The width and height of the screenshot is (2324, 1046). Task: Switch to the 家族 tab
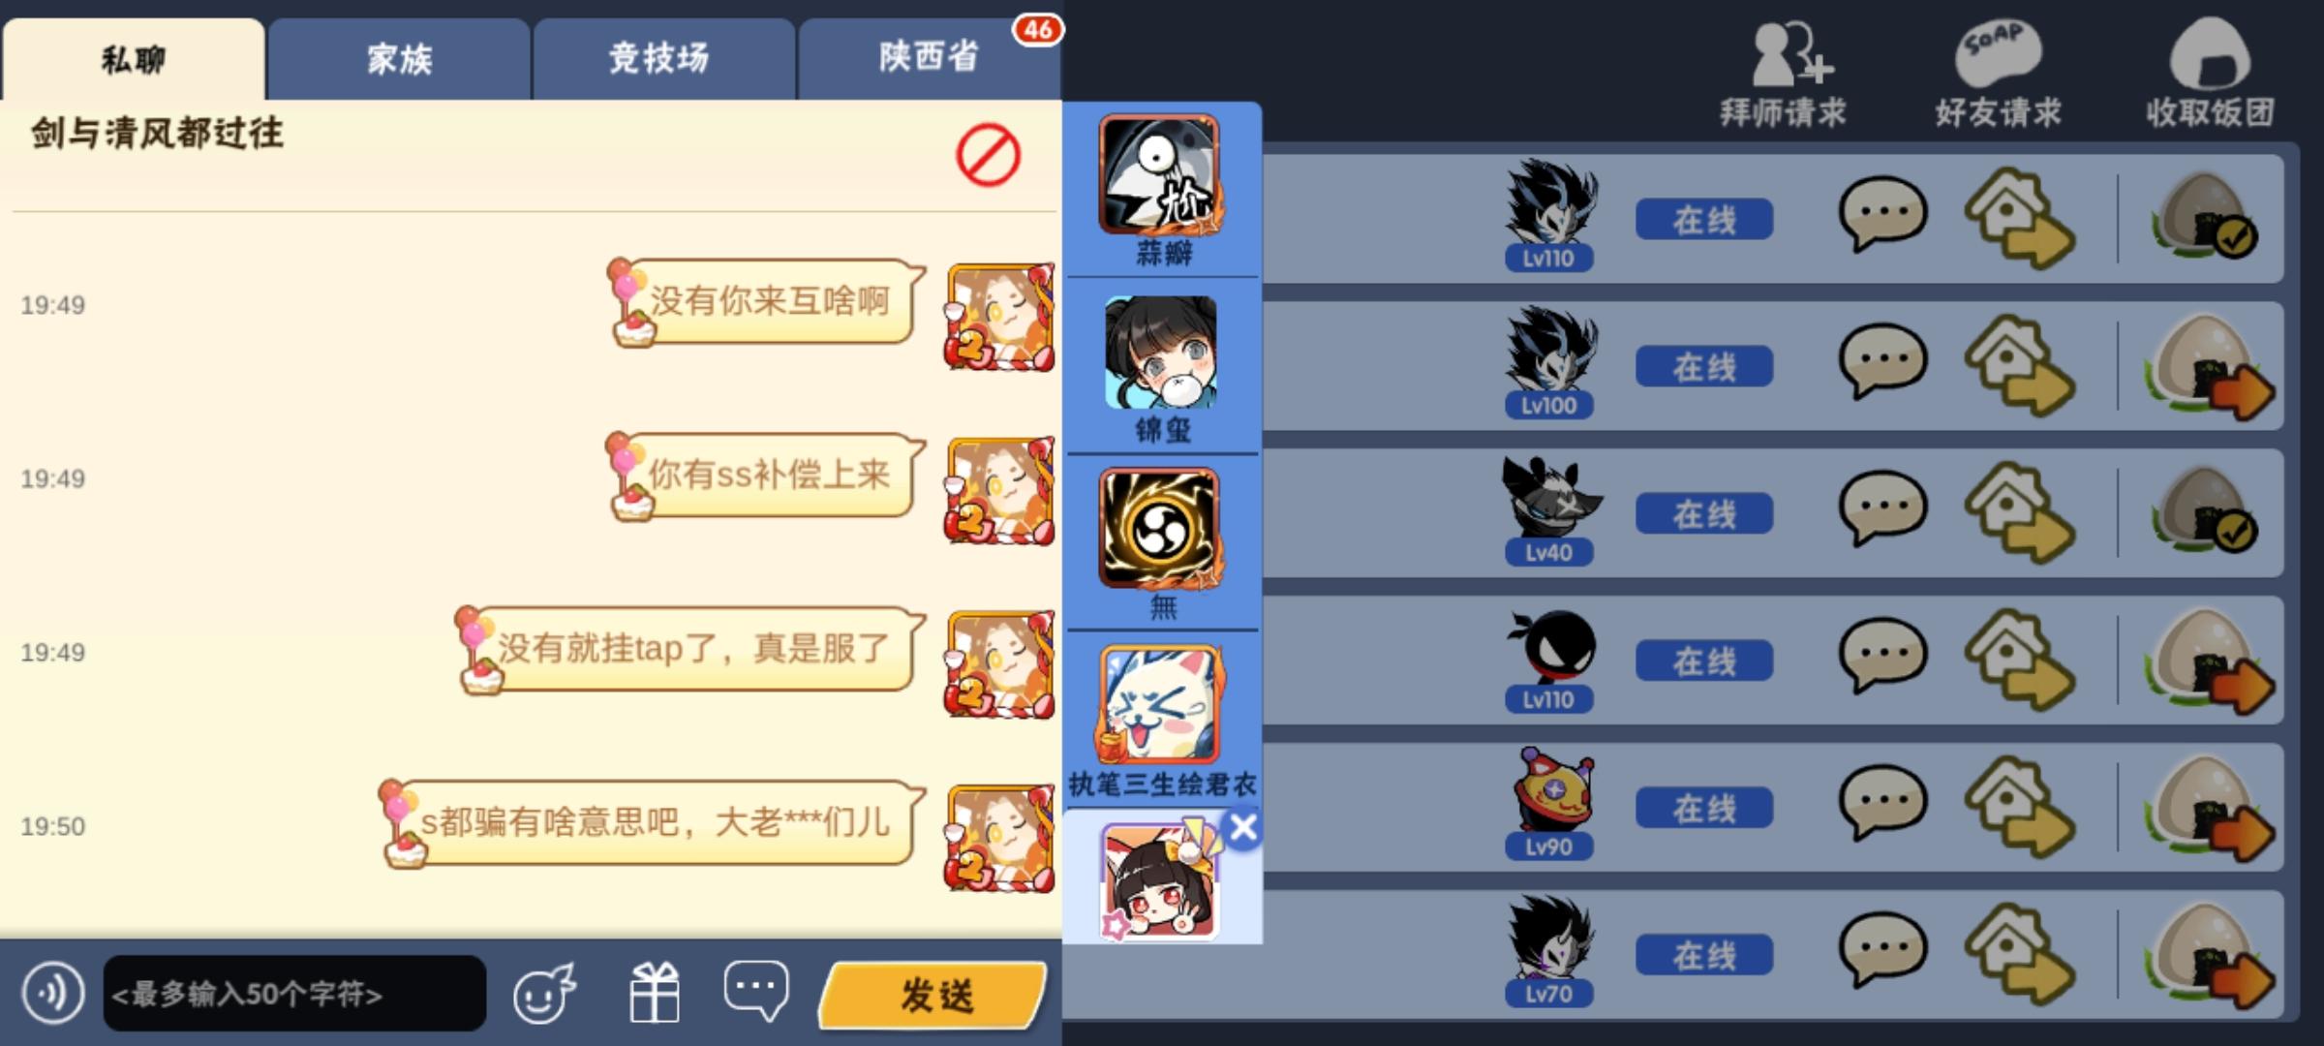pos(399,58)
